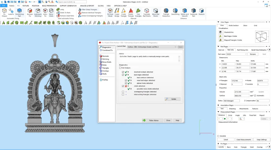The width and height of the screenshot is (271, 150).
Task: Click the Unify command
Action: tap(60, 9)
